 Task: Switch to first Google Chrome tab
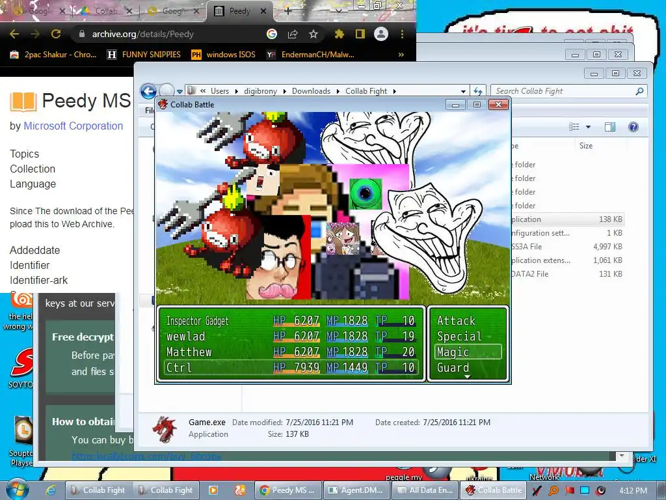(38, 11)
